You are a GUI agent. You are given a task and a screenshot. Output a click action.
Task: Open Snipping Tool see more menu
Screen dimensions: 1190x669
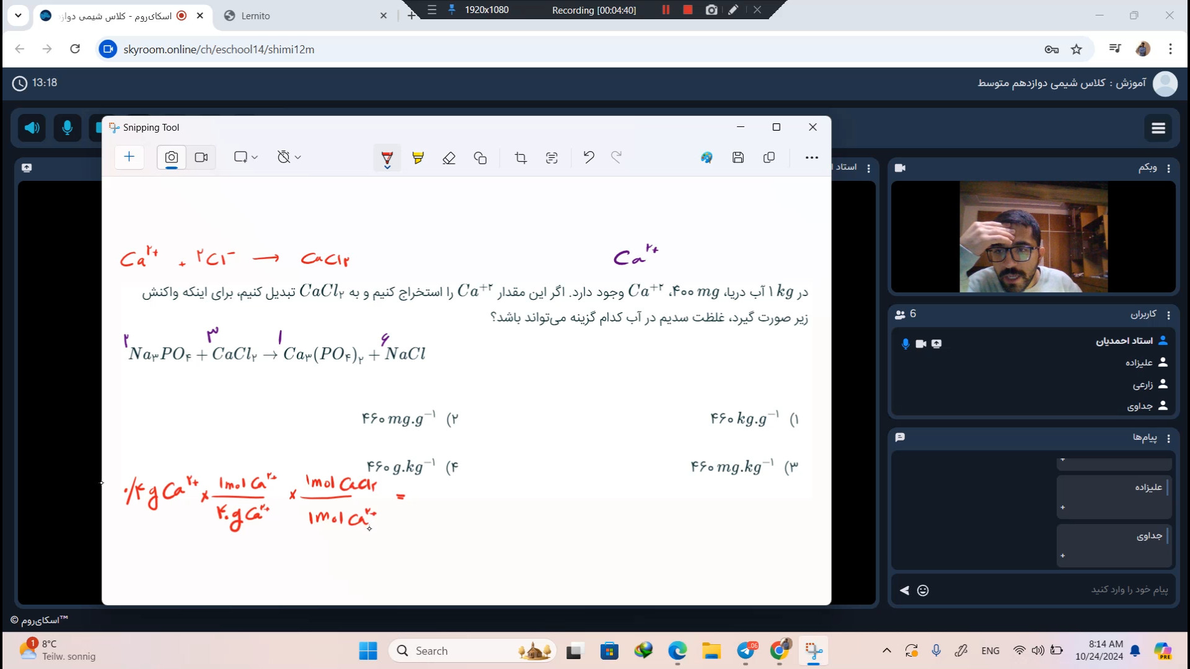pos(812,157)
